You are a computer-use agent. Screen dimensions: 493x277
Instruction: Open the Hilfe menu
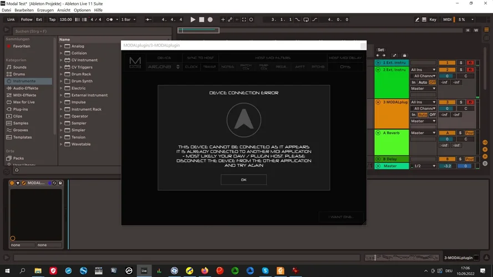(x=98, y=10)
